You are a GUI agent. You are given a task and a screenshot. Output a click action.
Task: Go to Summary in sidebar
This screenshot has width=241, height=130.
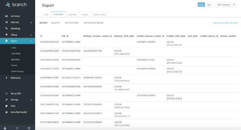pyautogui.click(x=15, y=16)
